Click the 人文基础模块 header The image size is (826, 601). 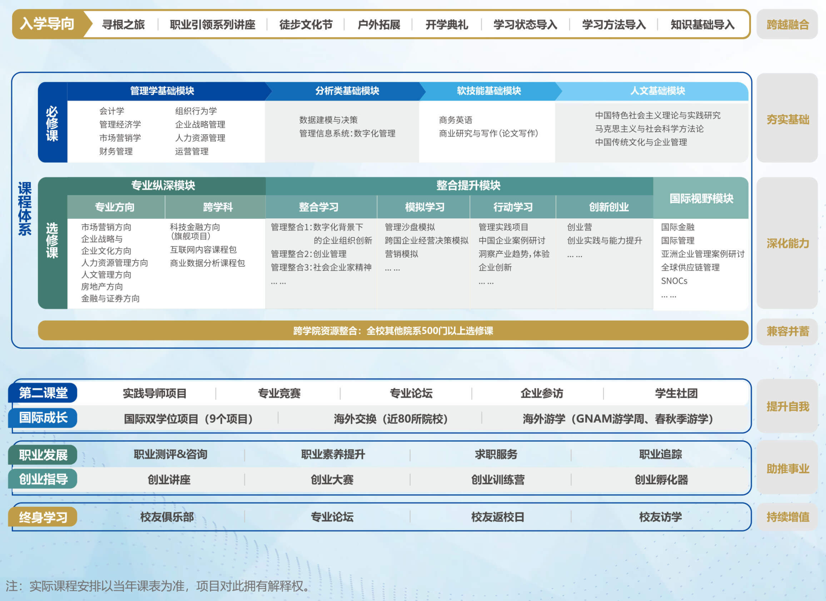coord(657,91)
